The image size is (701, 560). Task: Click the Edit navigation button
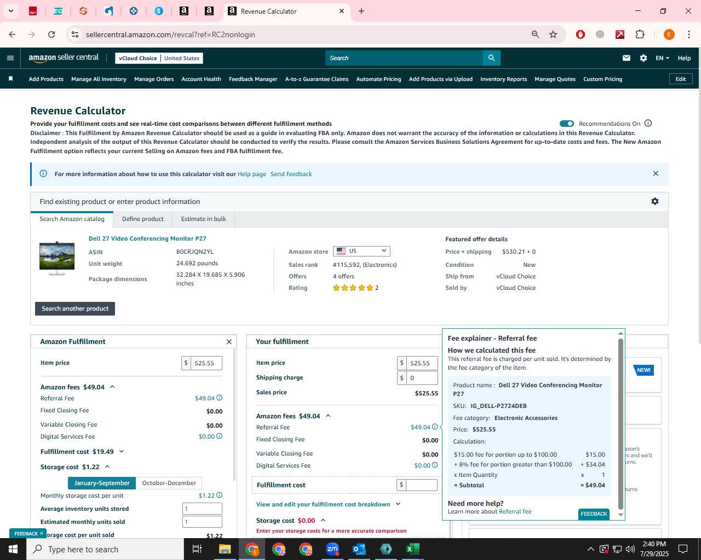tap(681, 79)
